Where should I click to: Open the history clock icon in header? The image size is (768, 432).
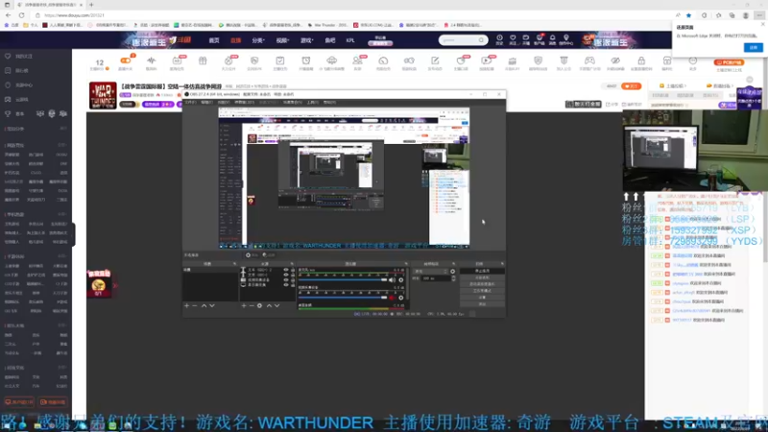point(499,39)
